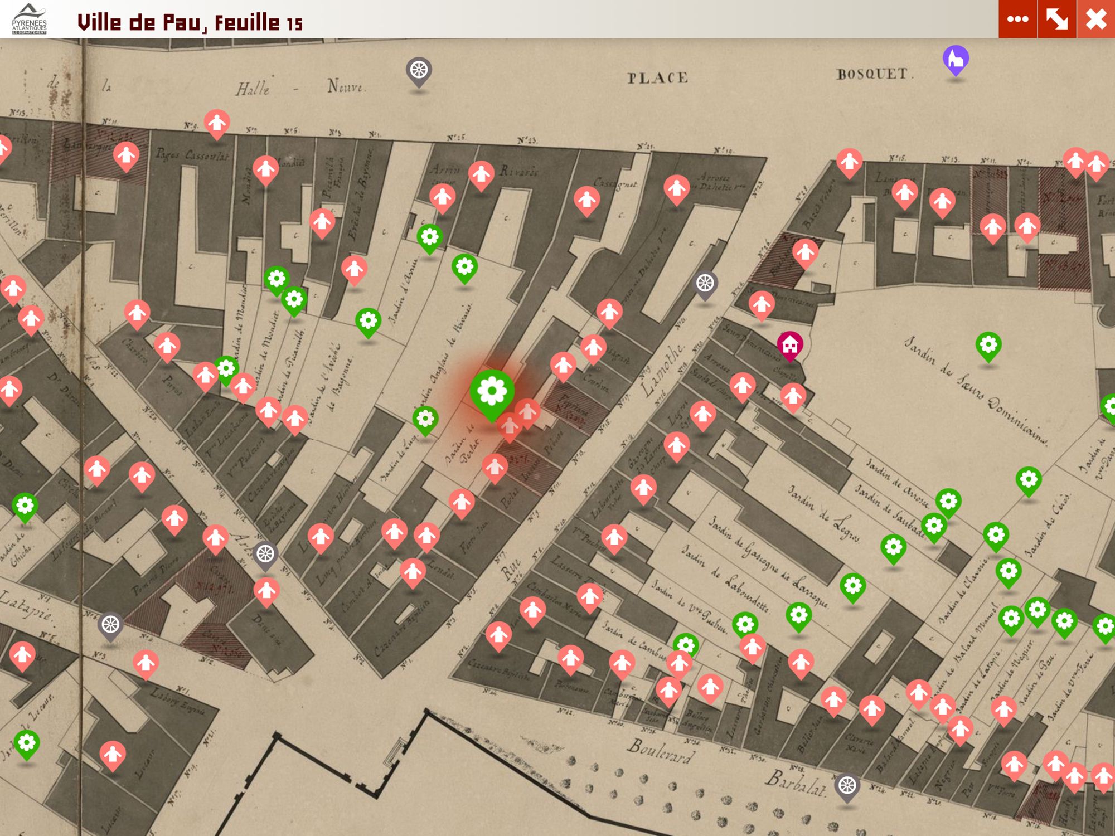Click the gray wheel marker on Halle Neuve

(x=419, y=71)
